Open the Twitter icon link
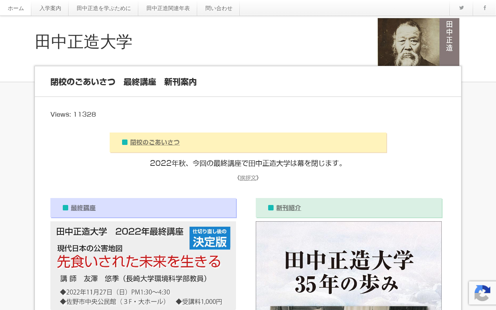496x310 pixels. click(461, 8)
